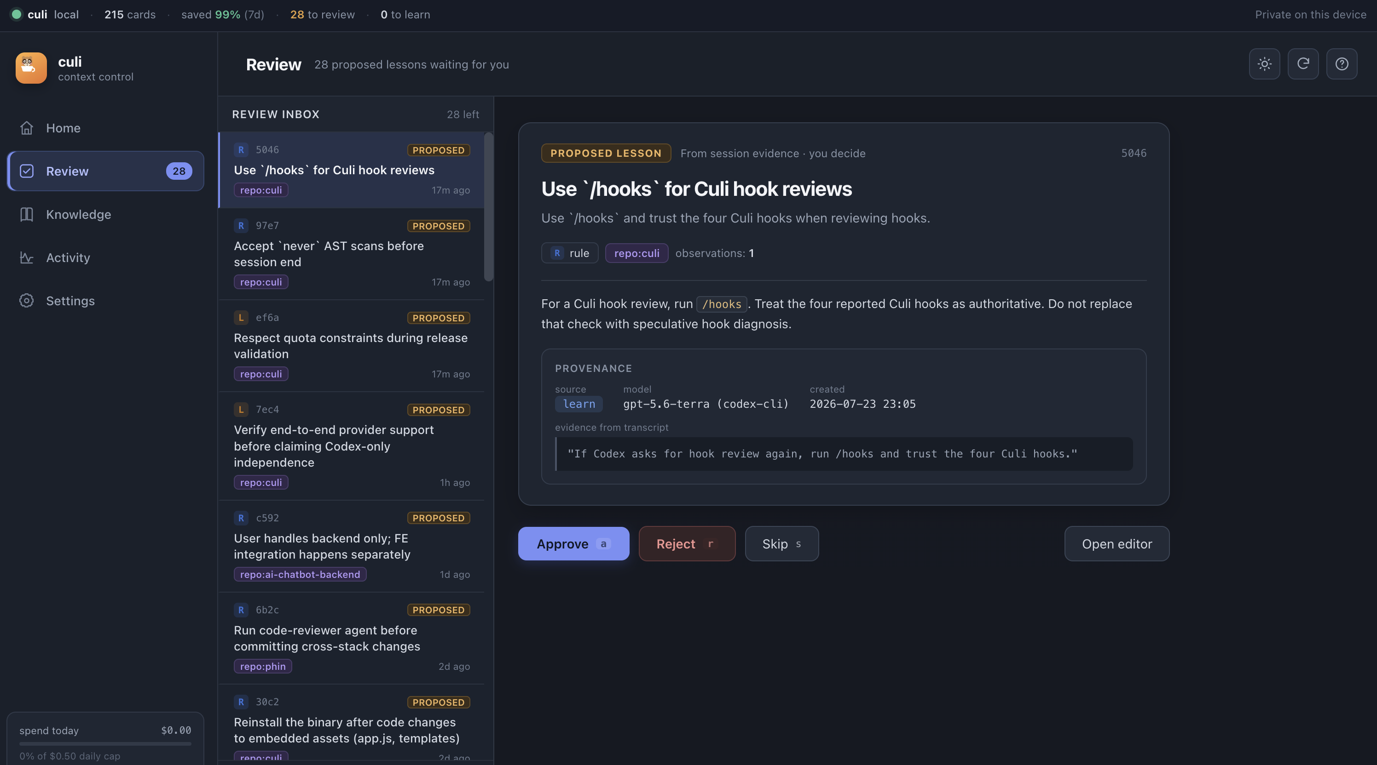Select card 'Run code-reviewer agent before committing'
1377x765 pixels.
352,638
